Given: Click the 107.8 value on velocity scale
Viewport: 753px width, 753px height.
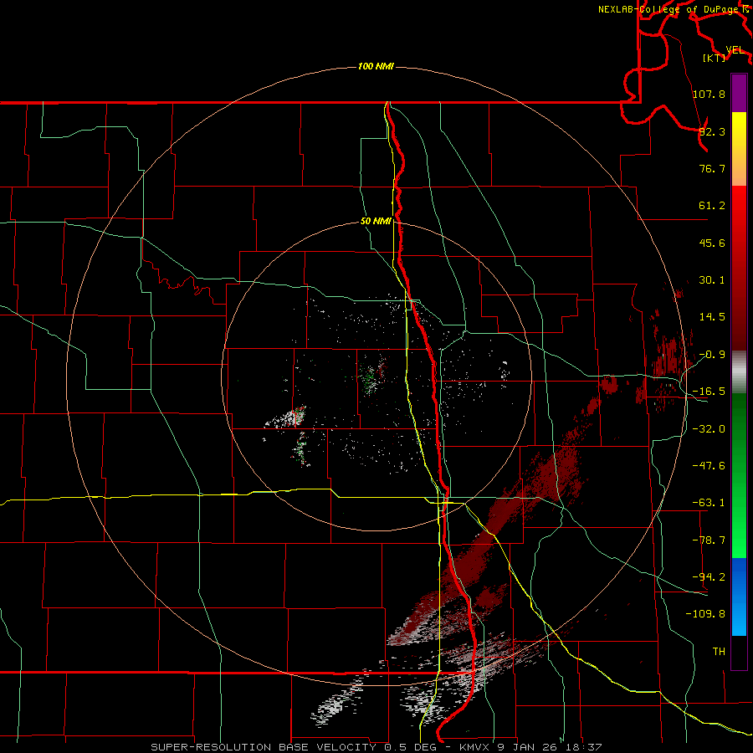Looking at the screenshot, I should pos(709,94).
